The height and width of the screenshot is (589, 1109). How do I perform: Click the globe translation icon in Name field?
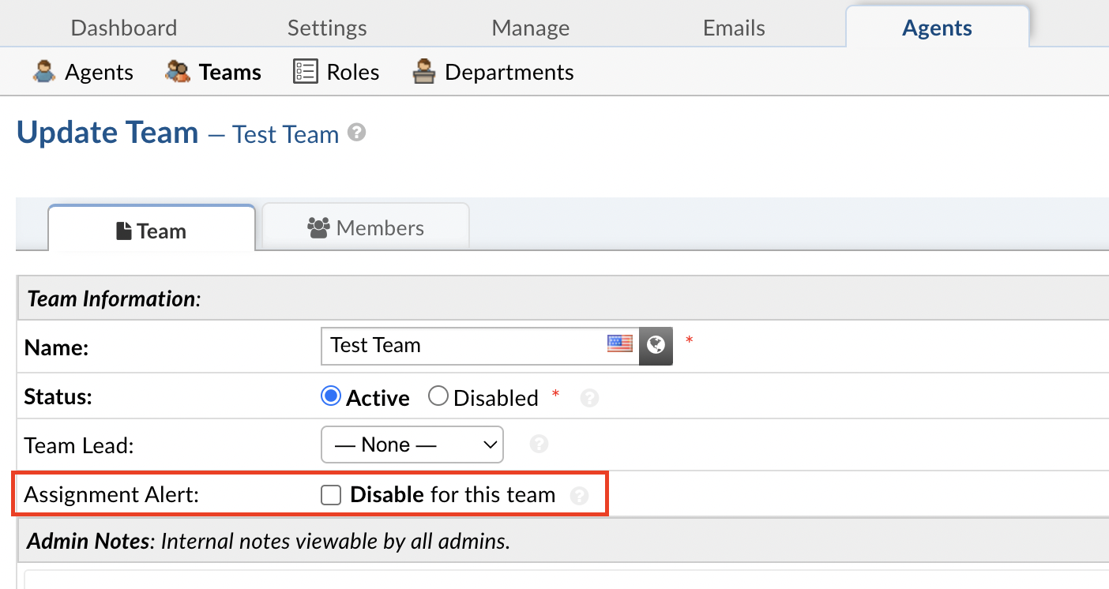pos(656,345)
